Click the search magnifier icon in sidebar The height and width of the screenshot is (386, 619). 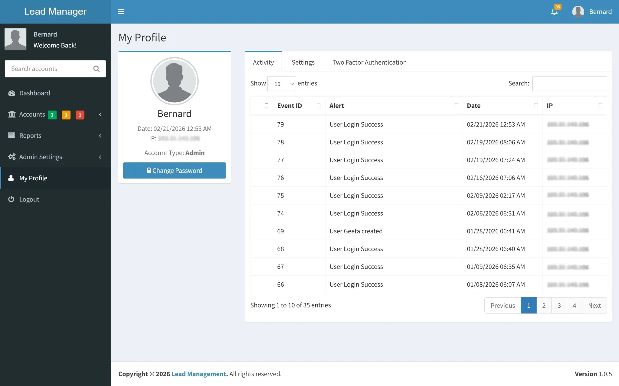(x=96, y=69)
